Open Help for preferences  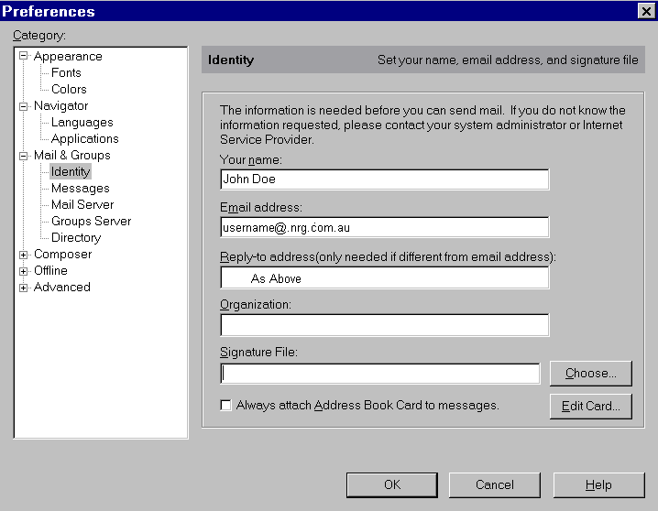[x=598, y=485]
